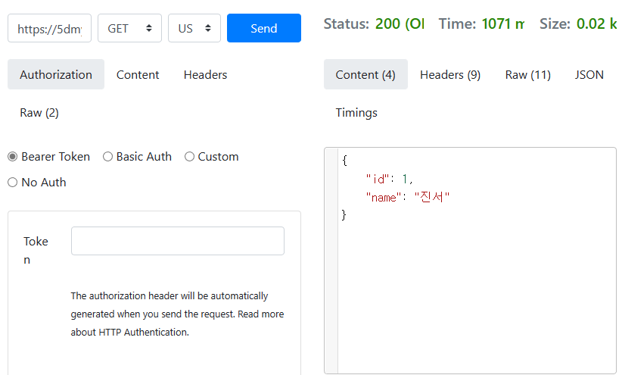Open the Timings tab

pos(356,113)
